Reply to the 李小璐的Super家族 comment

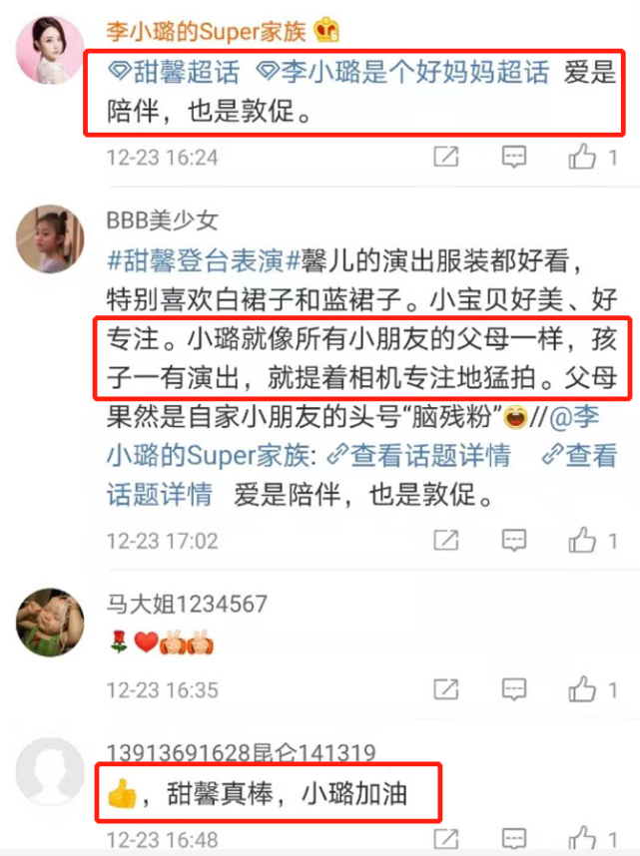514,157
